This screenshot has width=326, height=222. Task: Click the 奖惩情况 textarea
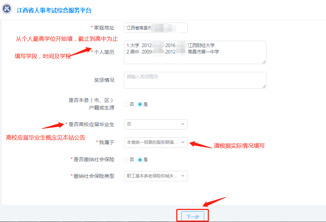click(195, 80)
